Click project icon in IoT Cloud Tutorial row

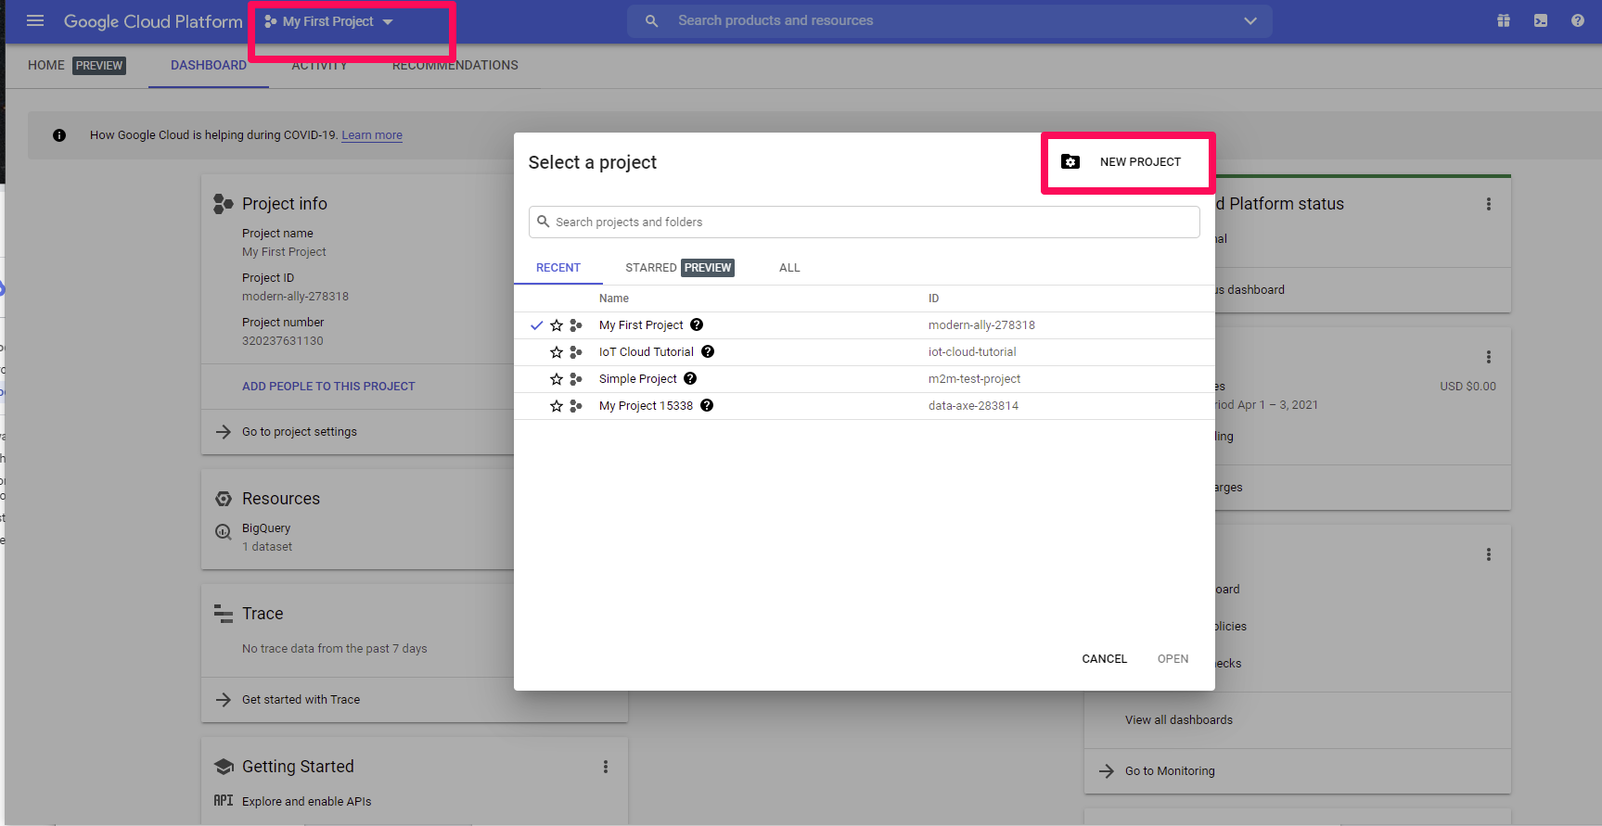pyautogui.click(x=576, y=352)
